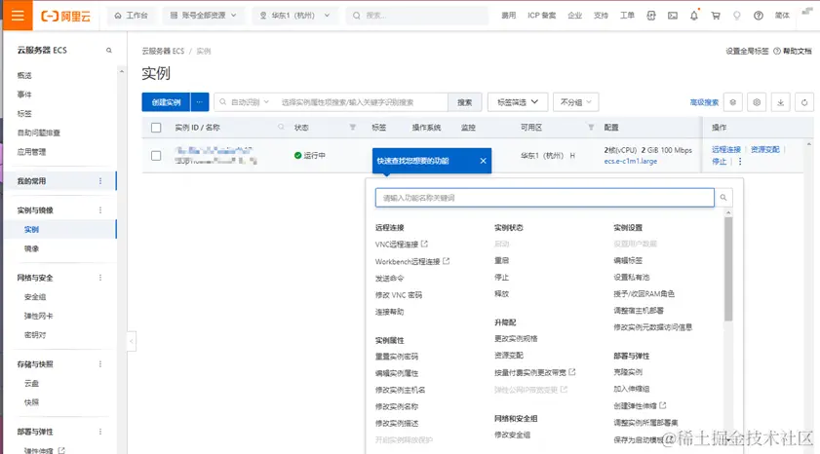Viewport: 820px width, 454px height.
Task: Open the 企业 top menu
Action: coord(574,16)
